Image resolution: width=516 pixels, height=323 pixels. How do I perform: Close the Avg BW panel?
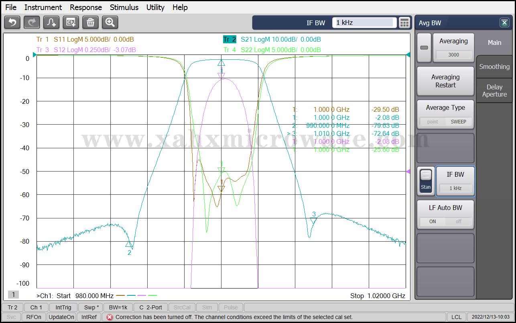click(505, 23)
